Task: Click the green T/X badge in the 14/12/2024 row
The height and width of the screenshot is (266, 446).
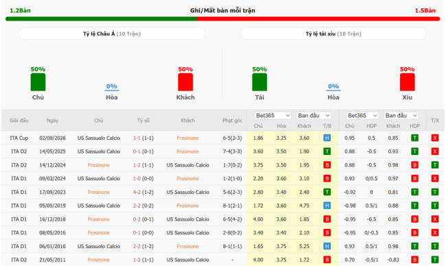Action: (x=434, y=165)
